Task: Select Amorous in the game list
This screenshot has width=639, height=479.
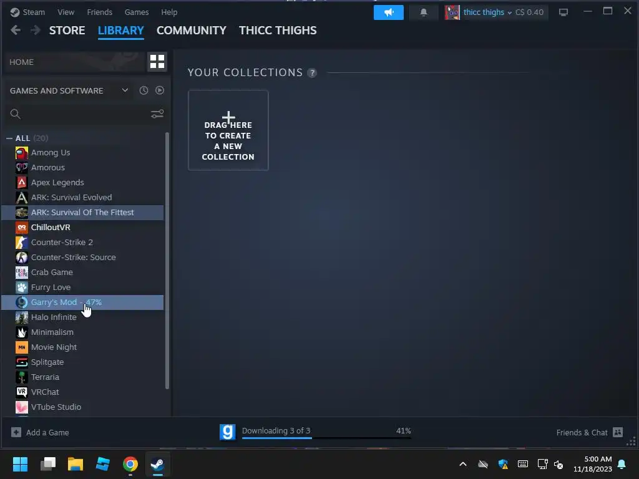Action: pyautogui.click(x=82, y=167)
